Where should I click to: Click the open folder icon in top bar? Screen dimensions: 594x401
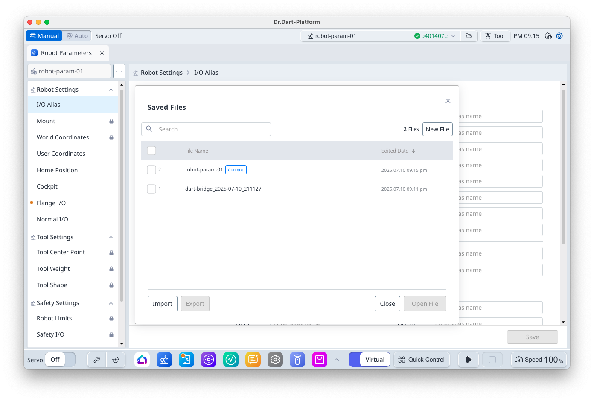(x=469, y=36)
